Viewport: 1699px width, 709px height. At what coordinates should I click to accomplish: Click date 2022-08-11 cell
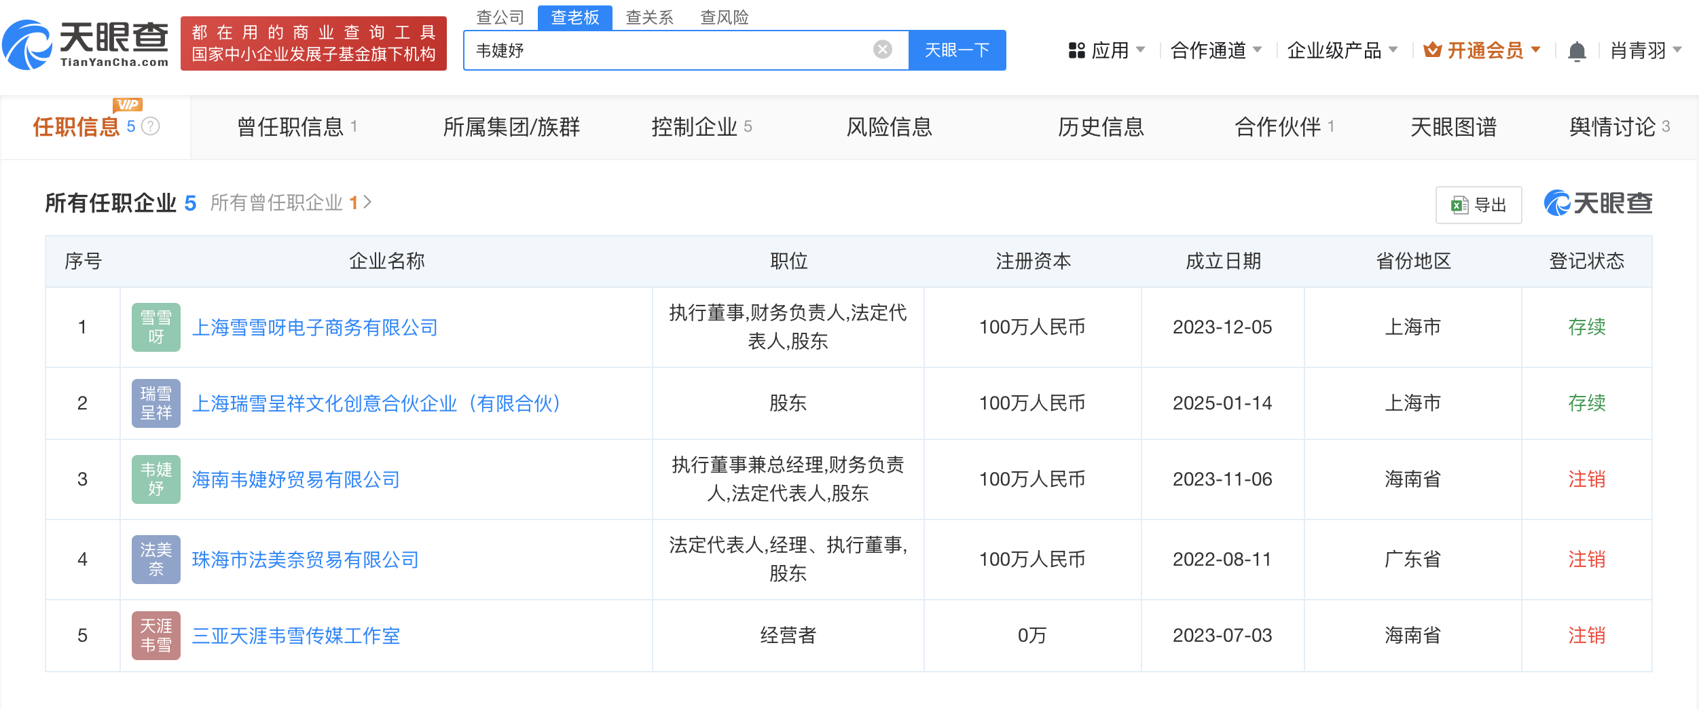point(1222,560)
